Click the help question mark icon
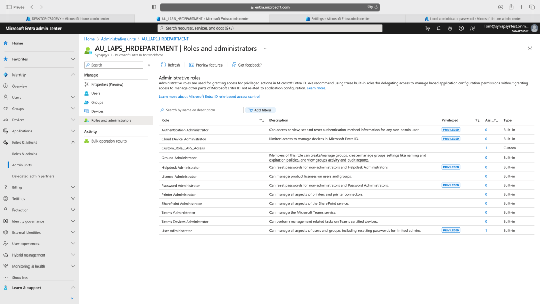The image size is (540, 304). [461, 28]
